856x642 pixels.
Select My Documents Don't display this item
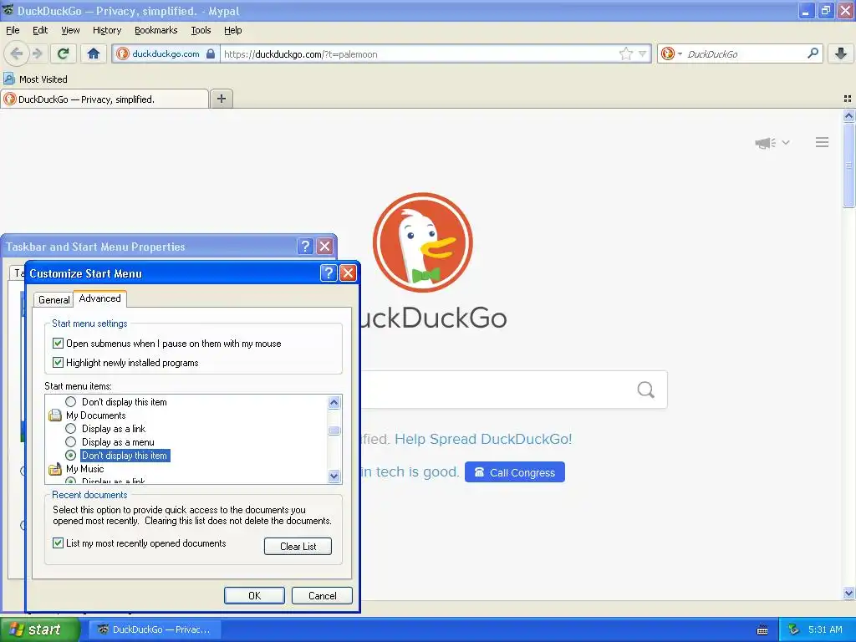(70, 456)
